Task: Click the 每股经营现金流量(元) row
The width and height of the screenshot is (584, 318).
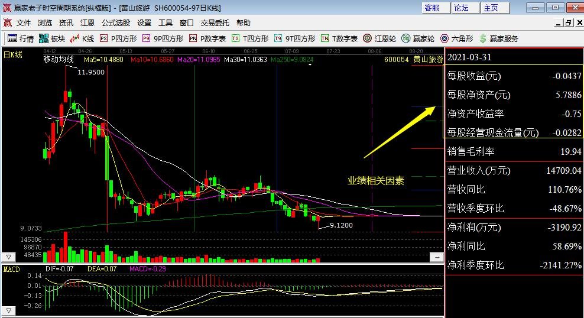Action: pos(514,132)
